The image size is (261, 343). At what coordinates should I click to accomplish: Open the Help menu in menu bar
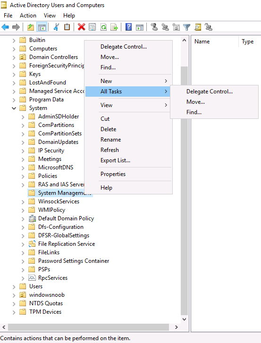(69, 16)
